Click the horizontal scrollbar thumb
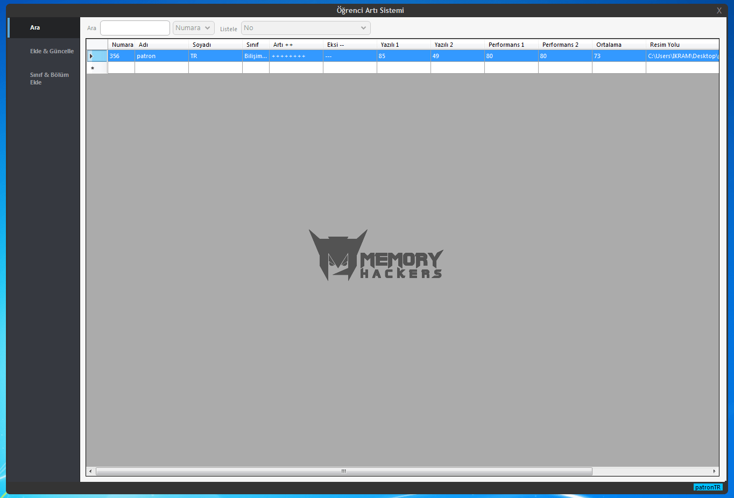This screenshot has width=734, height=498. (x=344, y=471)
